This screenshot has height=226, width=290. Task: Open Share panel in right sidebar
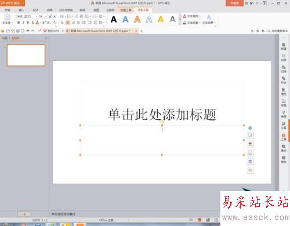coord(284,126)
